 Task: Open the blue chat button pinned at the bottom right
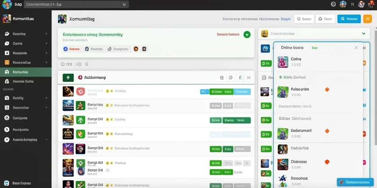coord(355,182)
